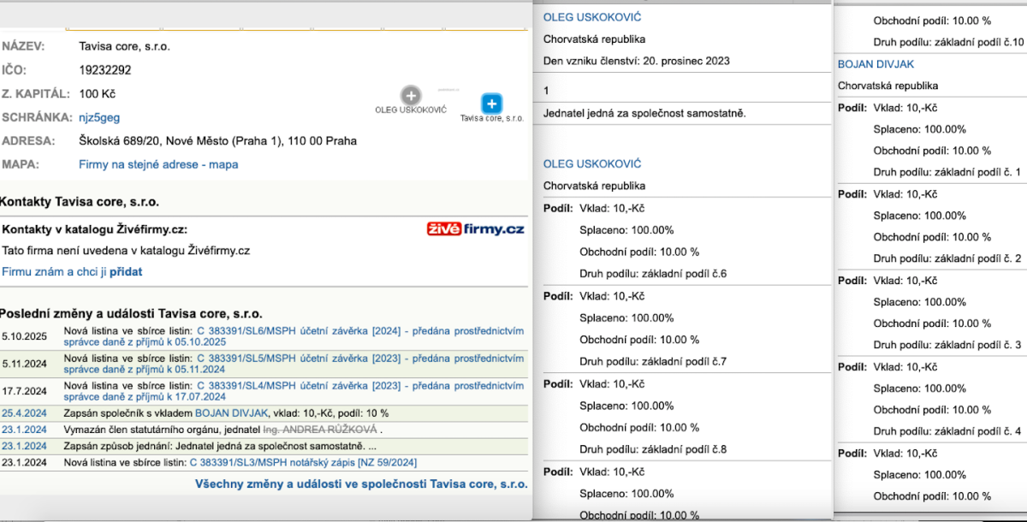1027x522 pixels.
Task: Open BOJAN DIVJAK link in right panel
Action: 876,64
